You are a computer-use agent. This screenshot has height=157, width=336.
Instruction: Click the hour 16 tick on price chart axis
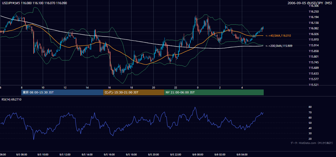click(109, 87)
